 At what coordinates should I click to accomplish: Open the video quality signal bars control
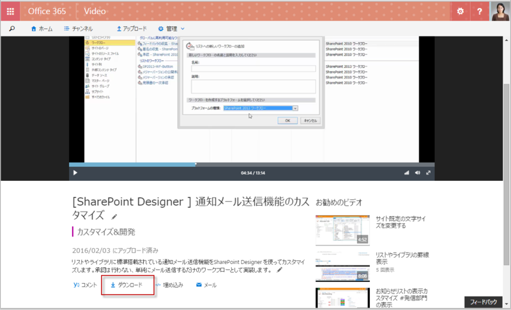pos(406,173)
